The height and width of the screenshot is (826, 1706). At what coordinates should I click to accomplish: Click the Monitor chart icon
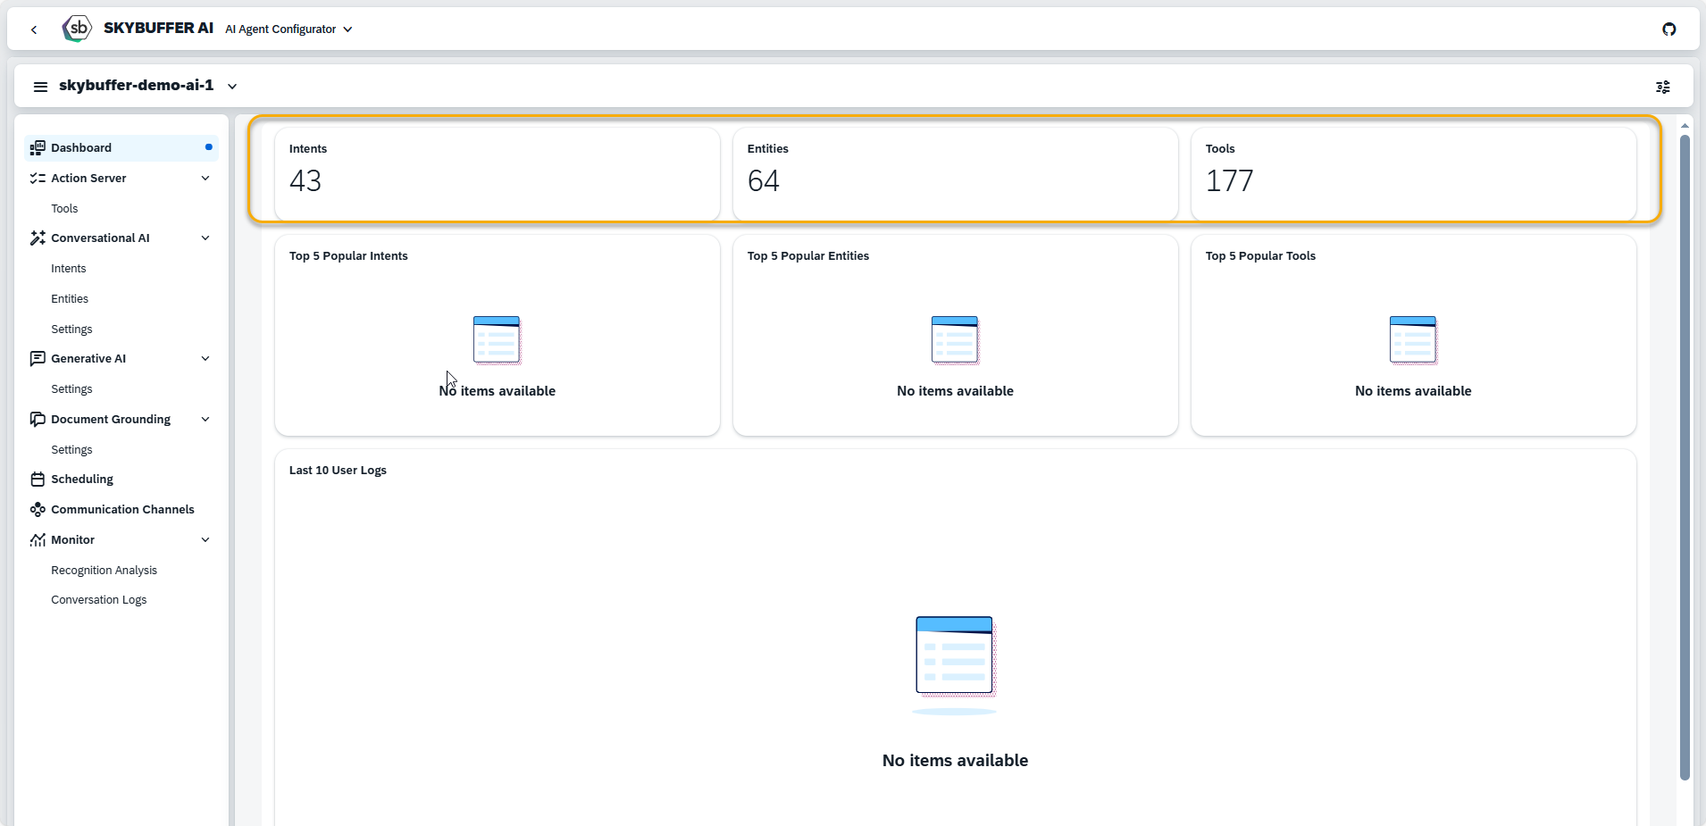tap(38, 540)
